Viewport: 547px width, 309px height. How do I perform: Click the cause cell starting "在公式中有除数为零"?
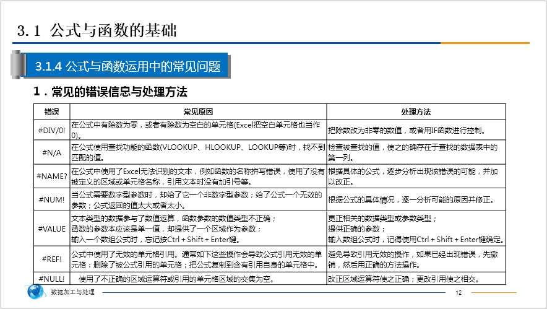pyautogui.click(x=198, y=130)
